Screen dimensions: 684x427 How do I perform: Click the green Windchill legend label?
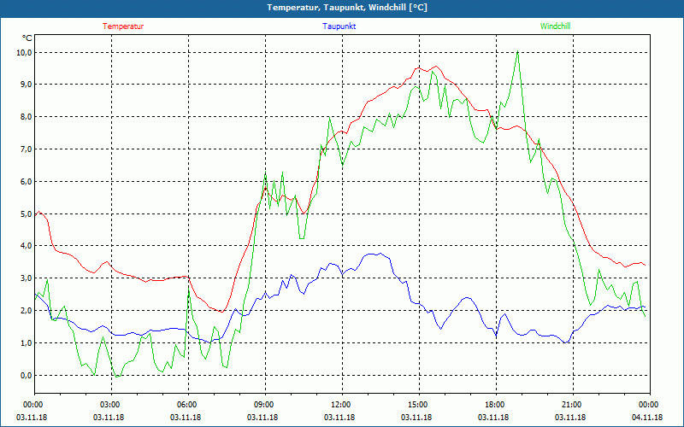pyautogui.click(x=555, y=26)
